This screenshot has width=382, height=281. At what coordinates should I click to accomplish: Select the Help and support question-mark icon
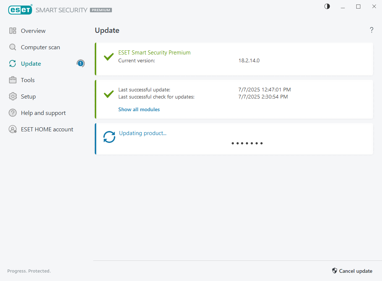12,113
